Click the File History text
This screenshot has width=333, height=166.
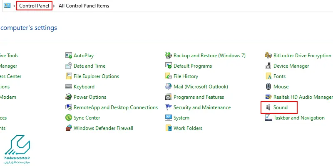pos(186,76)
